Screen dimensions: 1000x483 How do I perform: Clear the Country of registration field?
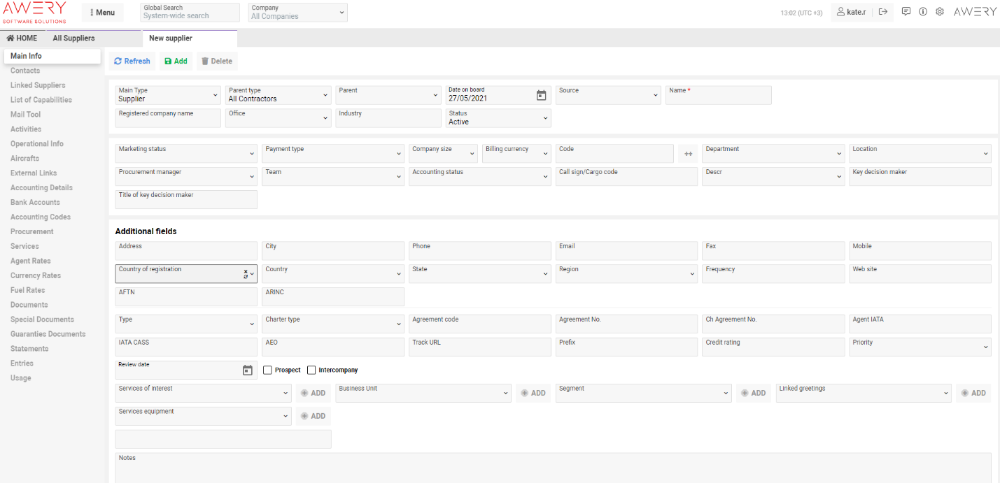(x=246, y=271)
